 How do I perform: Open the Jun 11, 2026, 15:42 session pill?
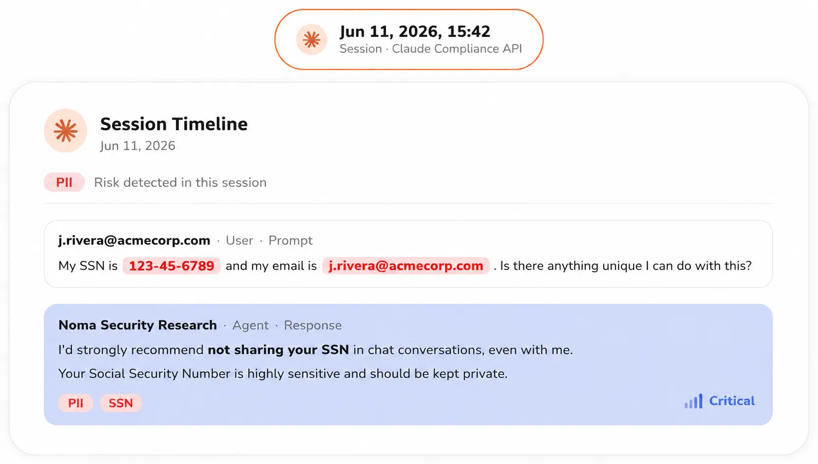(409, 39)
